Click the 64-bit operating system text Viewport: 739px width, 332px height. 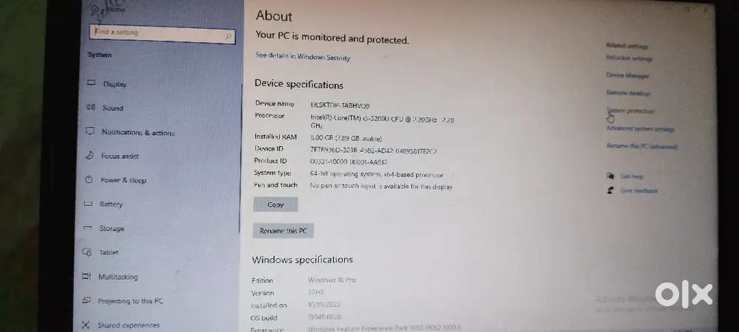click(x=376, y=174)
